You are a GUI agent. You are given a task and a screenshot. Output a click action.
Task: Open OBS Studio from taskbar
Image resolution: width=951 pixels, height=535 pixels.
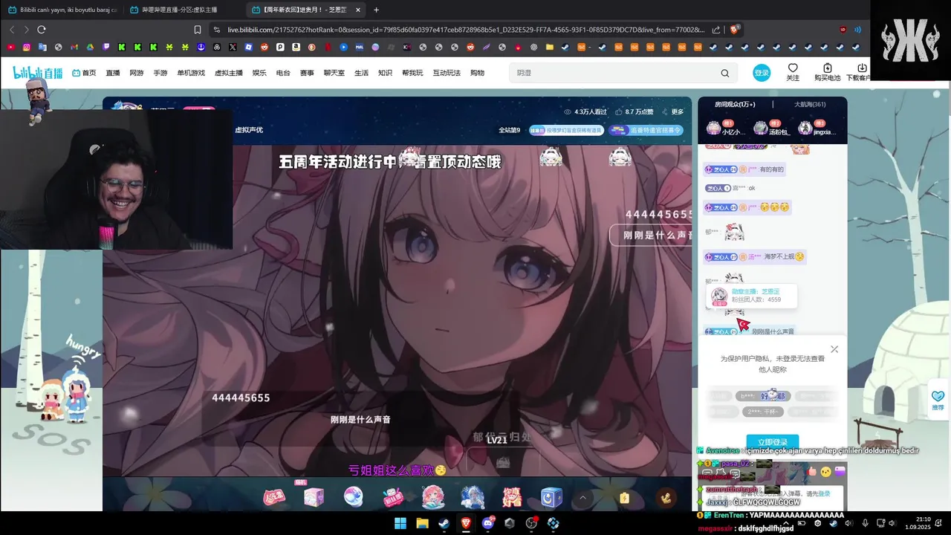click(532, 523)
